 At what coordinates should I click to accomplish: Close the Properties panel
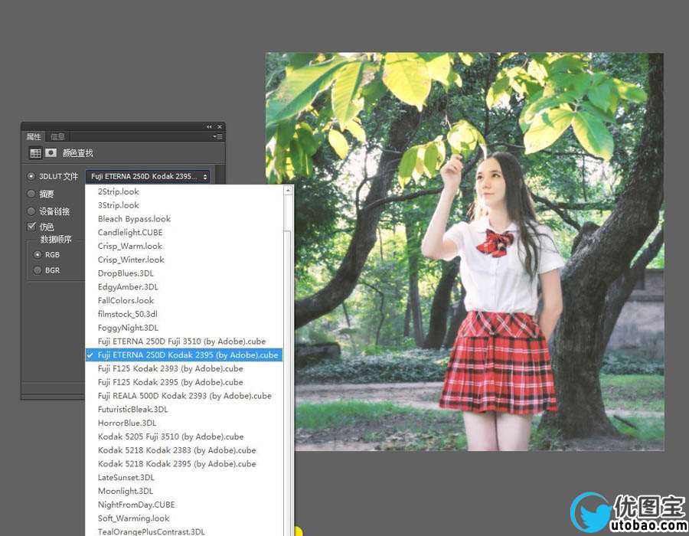220,126
